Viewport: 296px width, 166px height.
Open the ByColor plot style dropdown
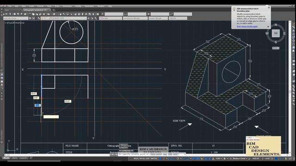pos(178,18)
